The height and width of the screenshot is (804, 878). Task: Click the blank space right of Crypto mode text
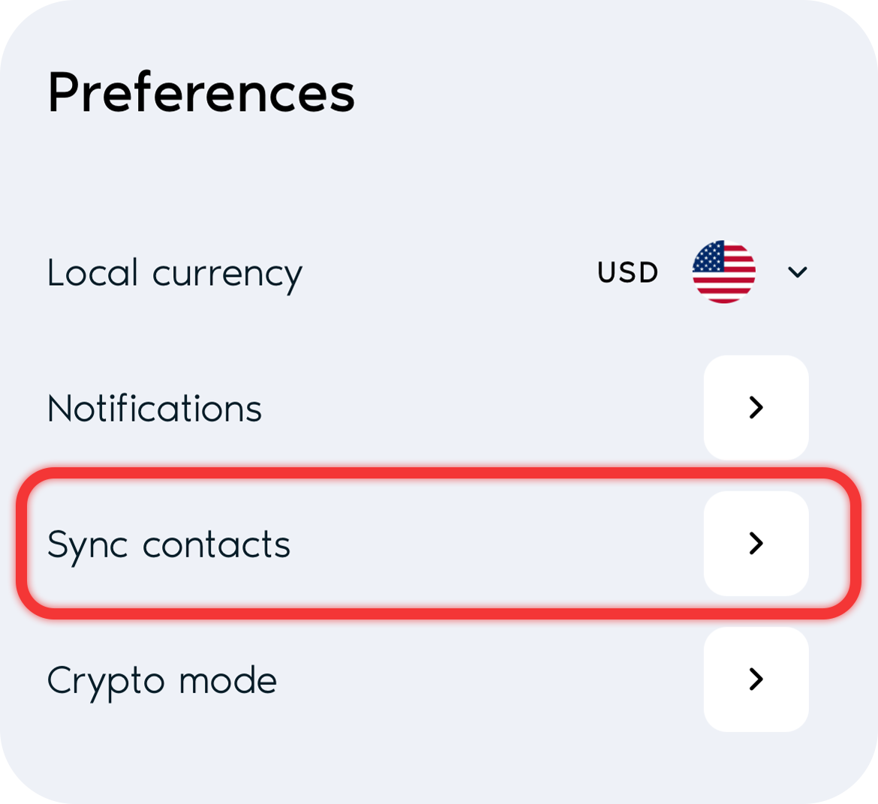[491, 679]
